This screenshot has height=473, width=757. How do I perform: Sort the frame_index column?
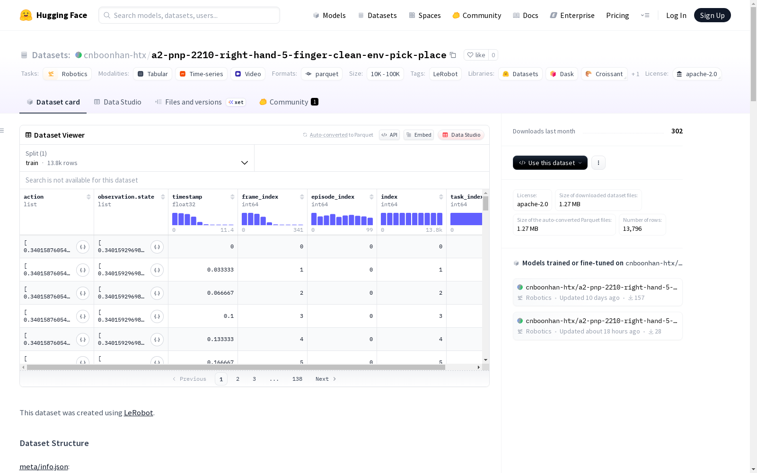(x=302, y=197)
